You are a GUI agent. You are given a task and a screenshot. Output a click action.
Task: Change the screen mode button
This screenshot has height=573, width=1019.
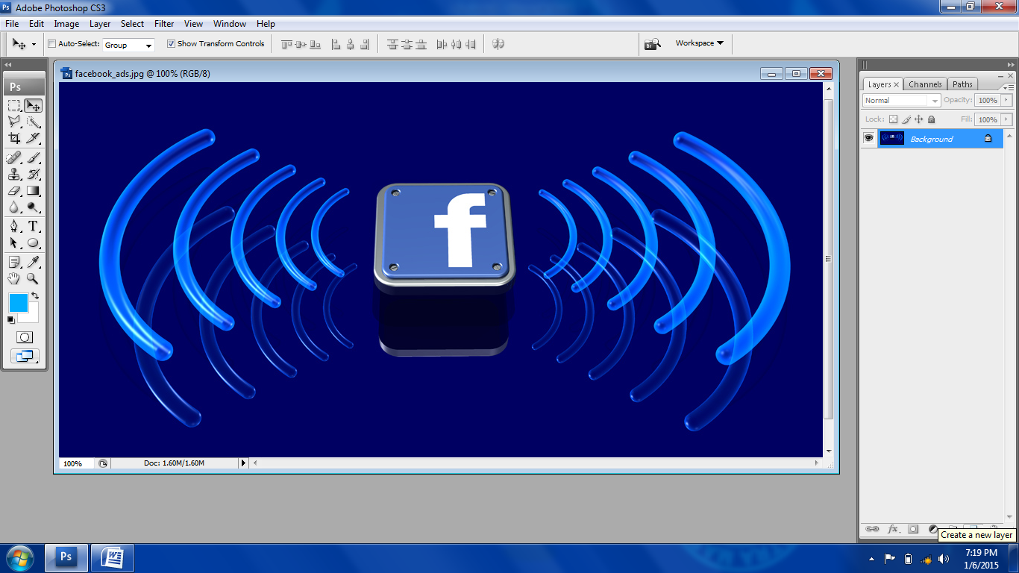click(x=24, y=357)
